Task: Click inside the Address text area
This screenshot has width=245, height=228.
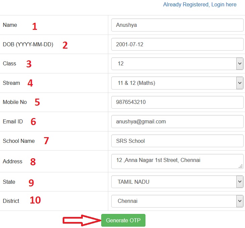Action: point(177,161)
